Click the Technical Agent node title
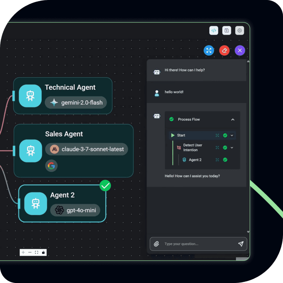 (x=70, y=87)
